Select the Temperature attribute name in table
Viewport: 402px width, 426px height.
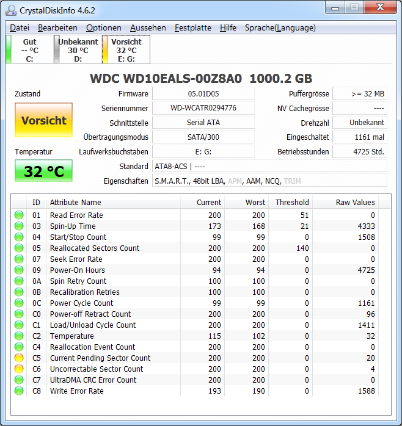pyautogui.click(x=72, y=336)
